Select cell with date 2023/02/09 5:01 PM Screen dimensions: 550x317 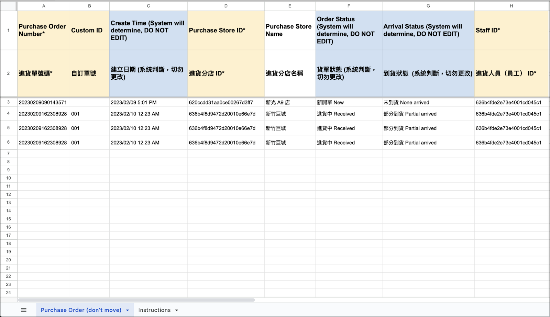pyautogui.click(x=148, y=102)
